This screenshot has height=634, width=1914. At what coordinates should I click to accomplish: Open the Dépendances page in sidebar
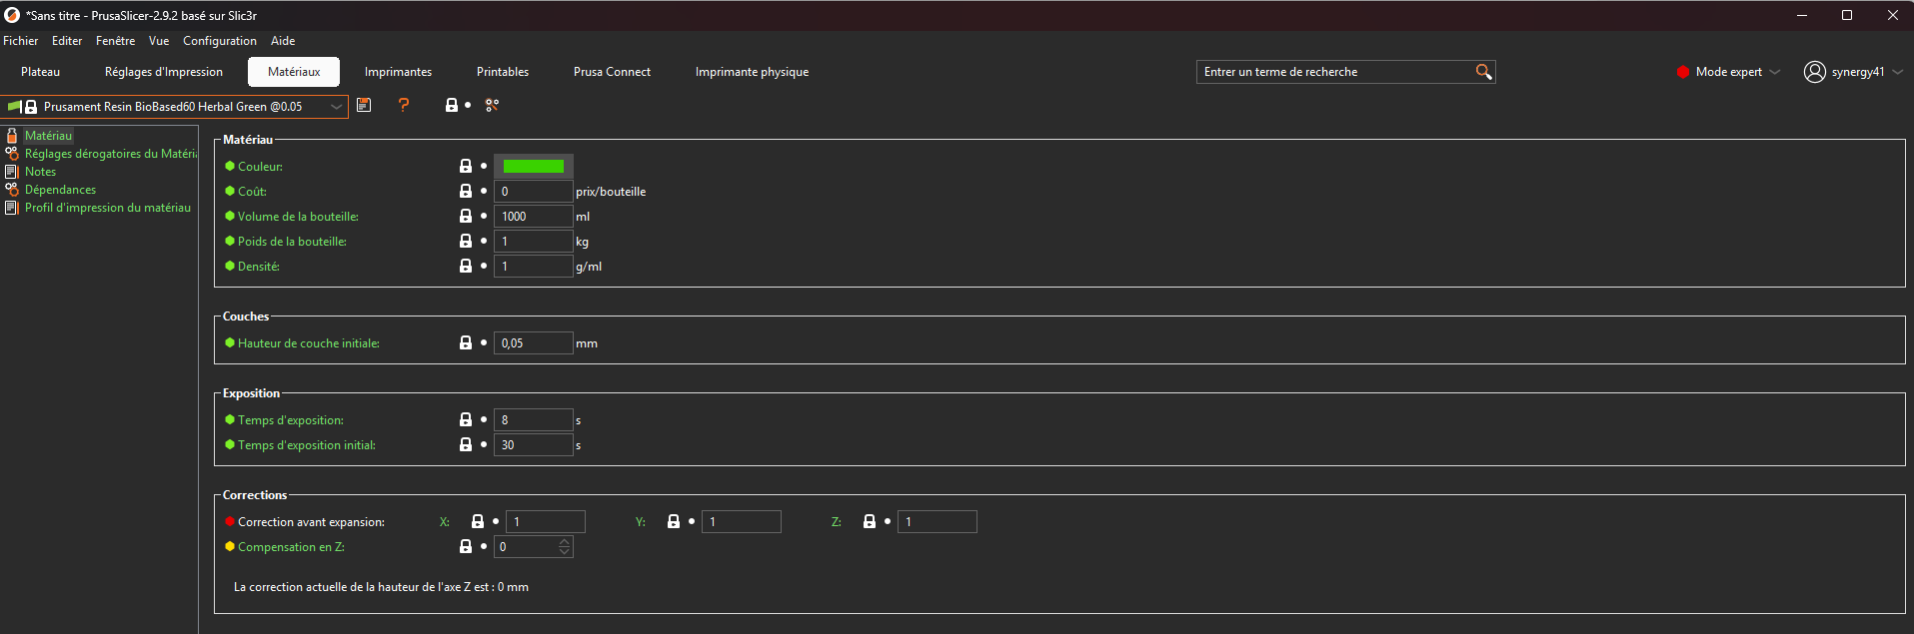(x=60, y=190)
